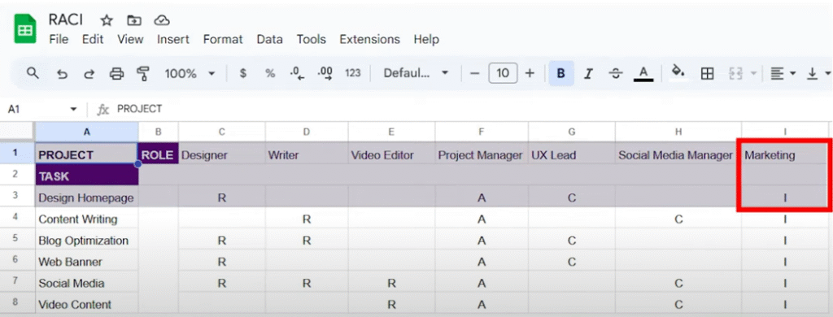
Task: Click the search magnifier icon in toolbar
Action: coord(33,73)
